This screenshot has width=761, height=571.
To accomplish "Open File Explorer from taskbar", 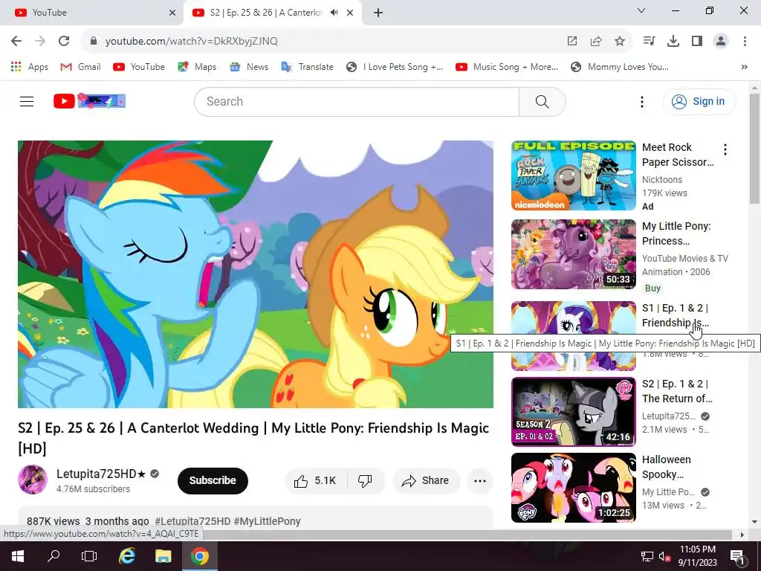I will pyautogui.click(x=163, y=556).
